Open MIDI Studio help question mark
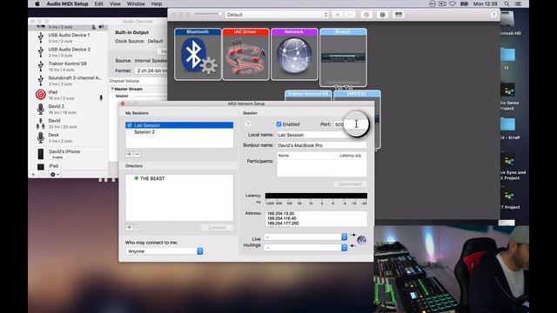557x313 pixels. coord(493,15)
